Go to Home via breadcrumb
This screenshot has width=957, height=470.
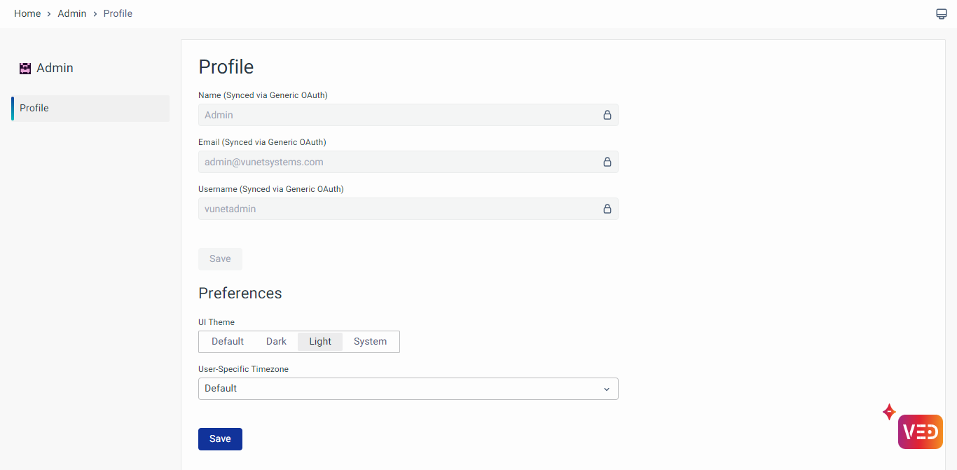pyautogui.click(x=27, y=13)
